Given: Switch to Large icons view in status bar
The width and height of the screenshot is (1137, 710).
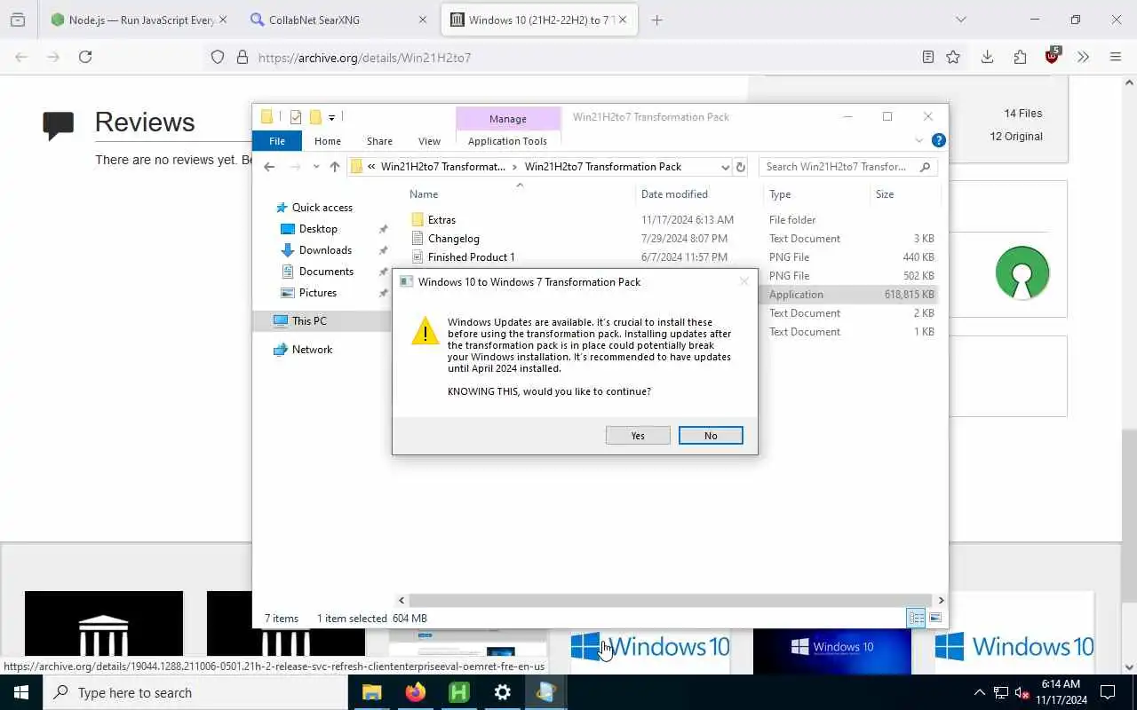Looking at the screenshot, I should (x=934, y=619).
